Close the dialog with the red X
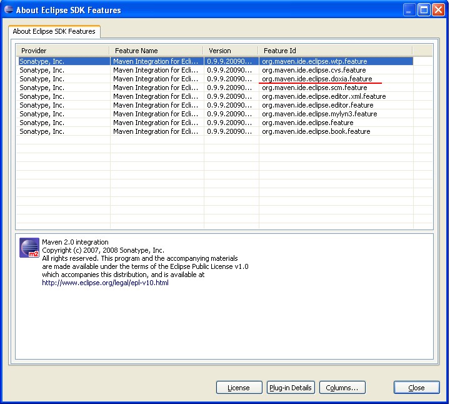 pos(438,10)
